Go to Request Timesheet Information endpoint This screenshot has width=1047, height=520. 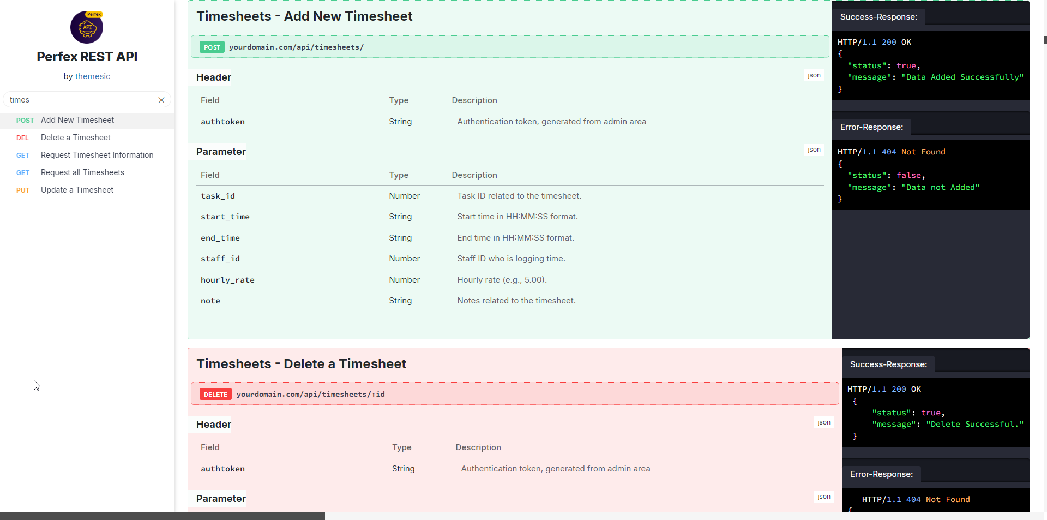97,155
